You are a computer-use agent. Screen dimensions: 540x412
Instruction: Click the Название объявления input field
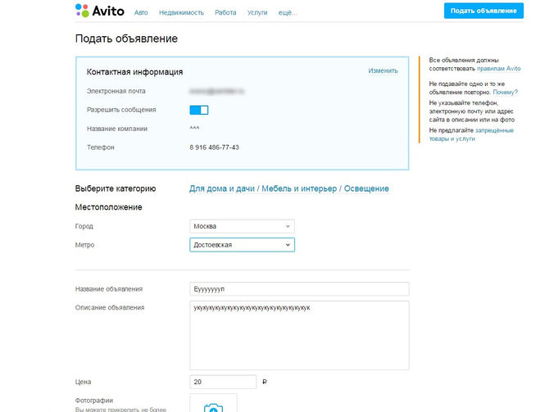(299, 289)
